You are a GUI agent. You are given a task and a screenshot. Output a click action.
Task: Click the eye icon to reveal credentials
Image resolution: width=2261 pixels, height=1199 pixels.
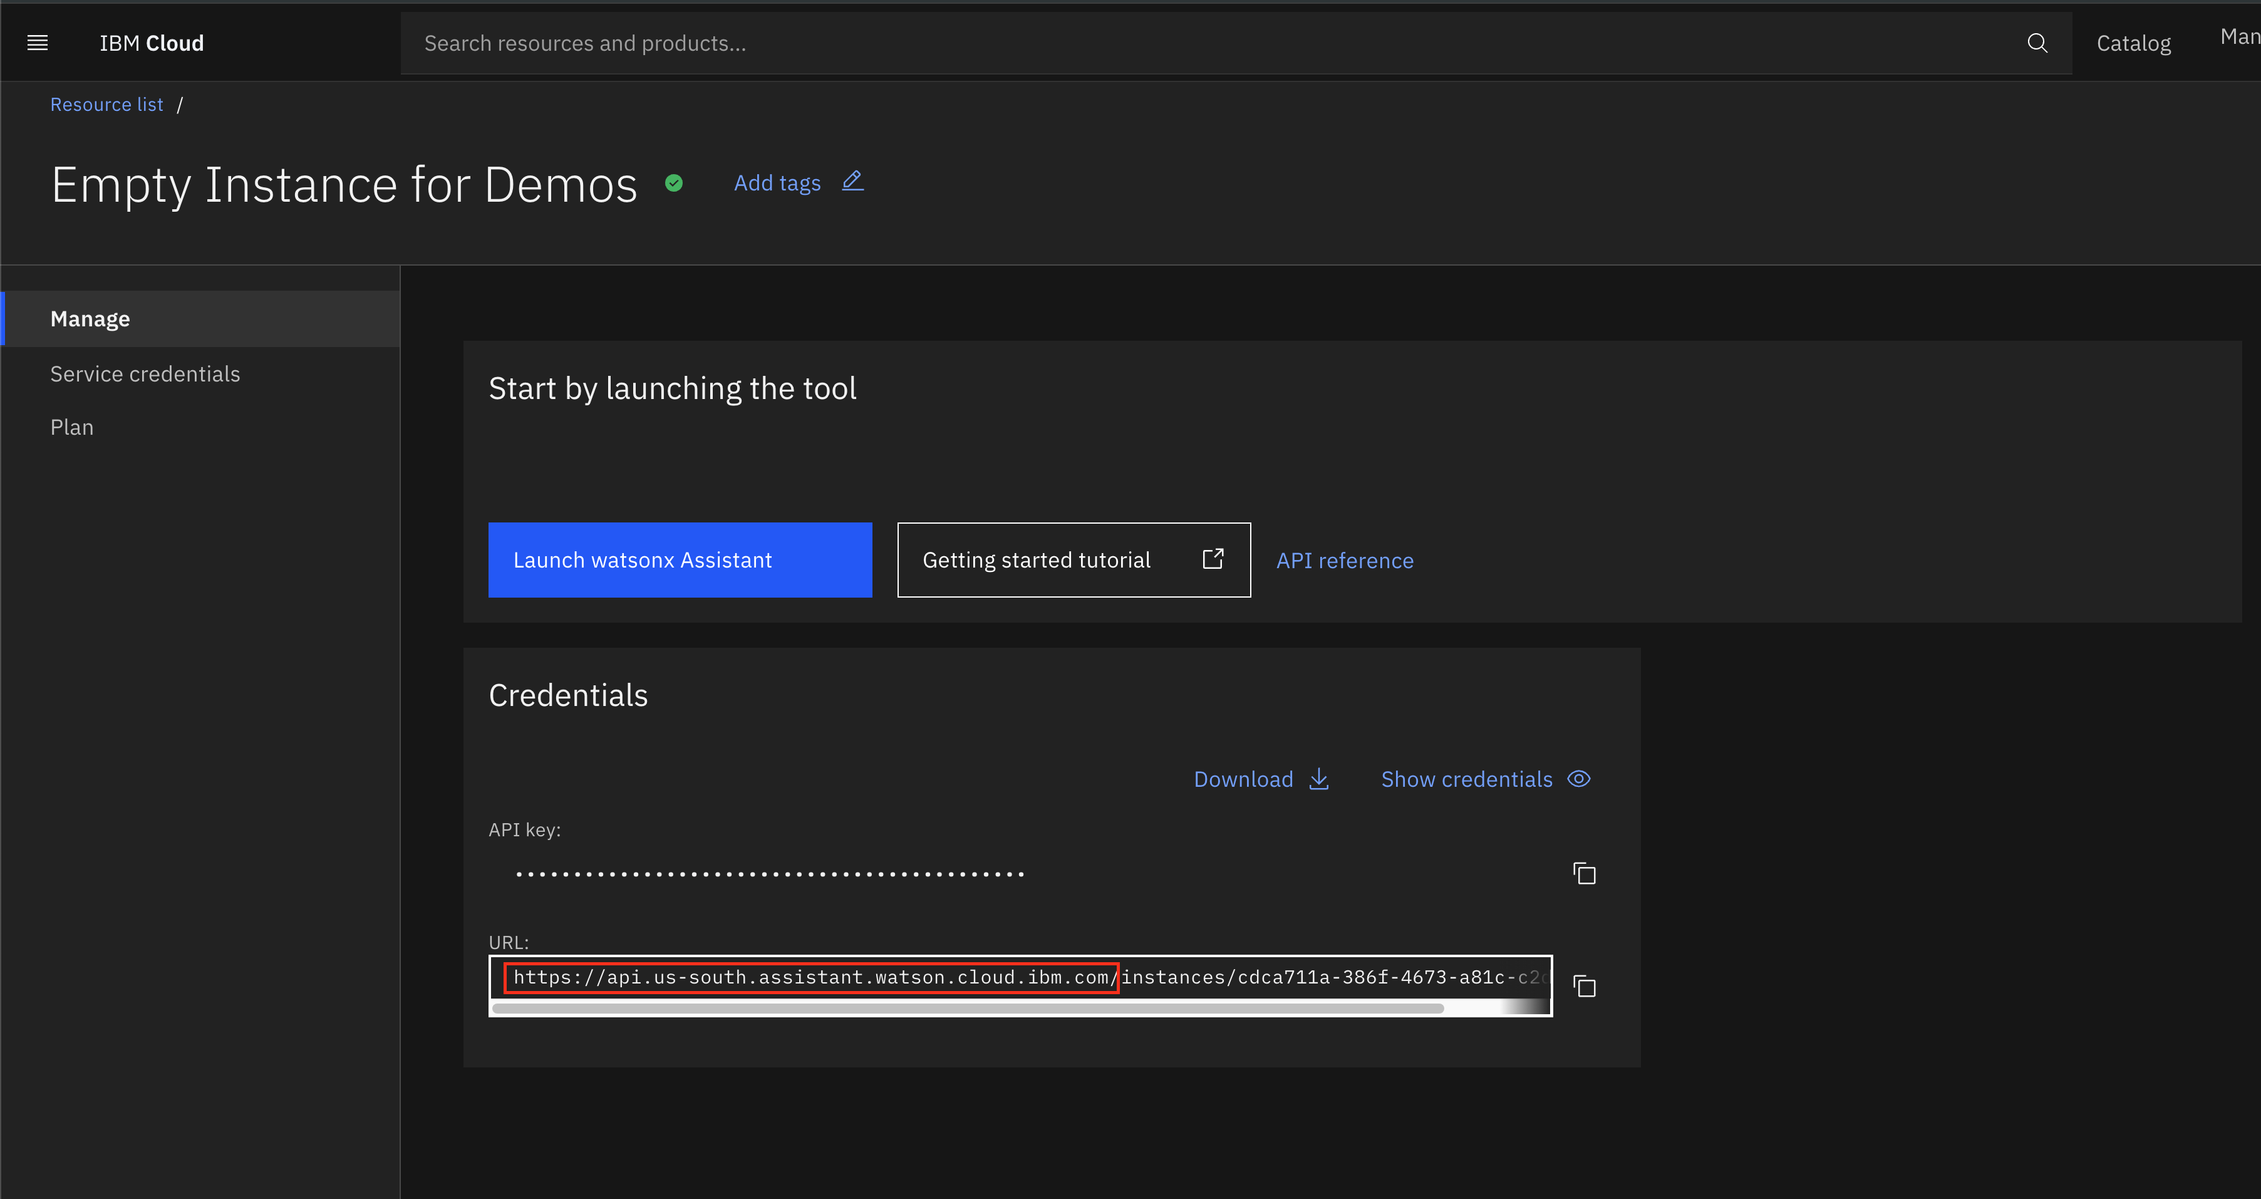1579,779
